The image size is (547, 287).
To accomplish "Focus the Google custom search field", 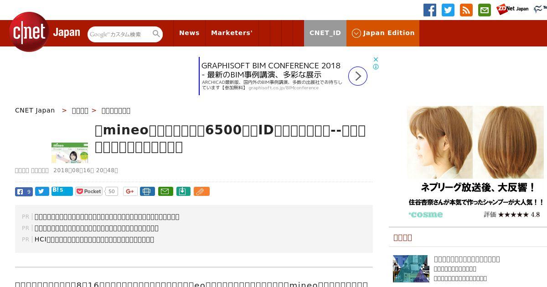I will point(120,34).
